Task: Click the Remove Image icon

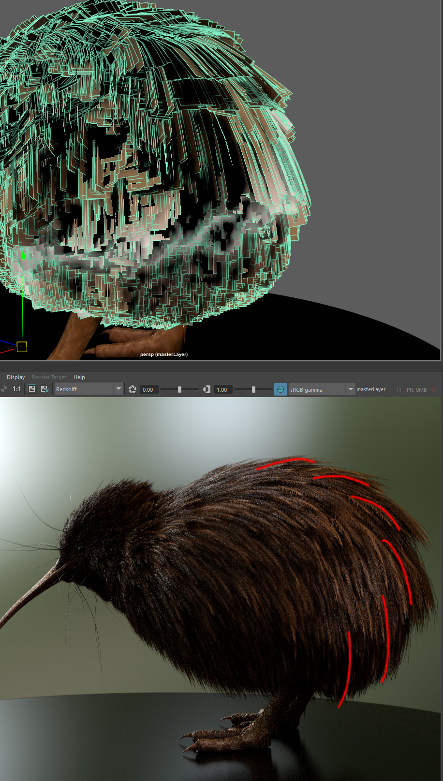Action: [x=44, y=389]
